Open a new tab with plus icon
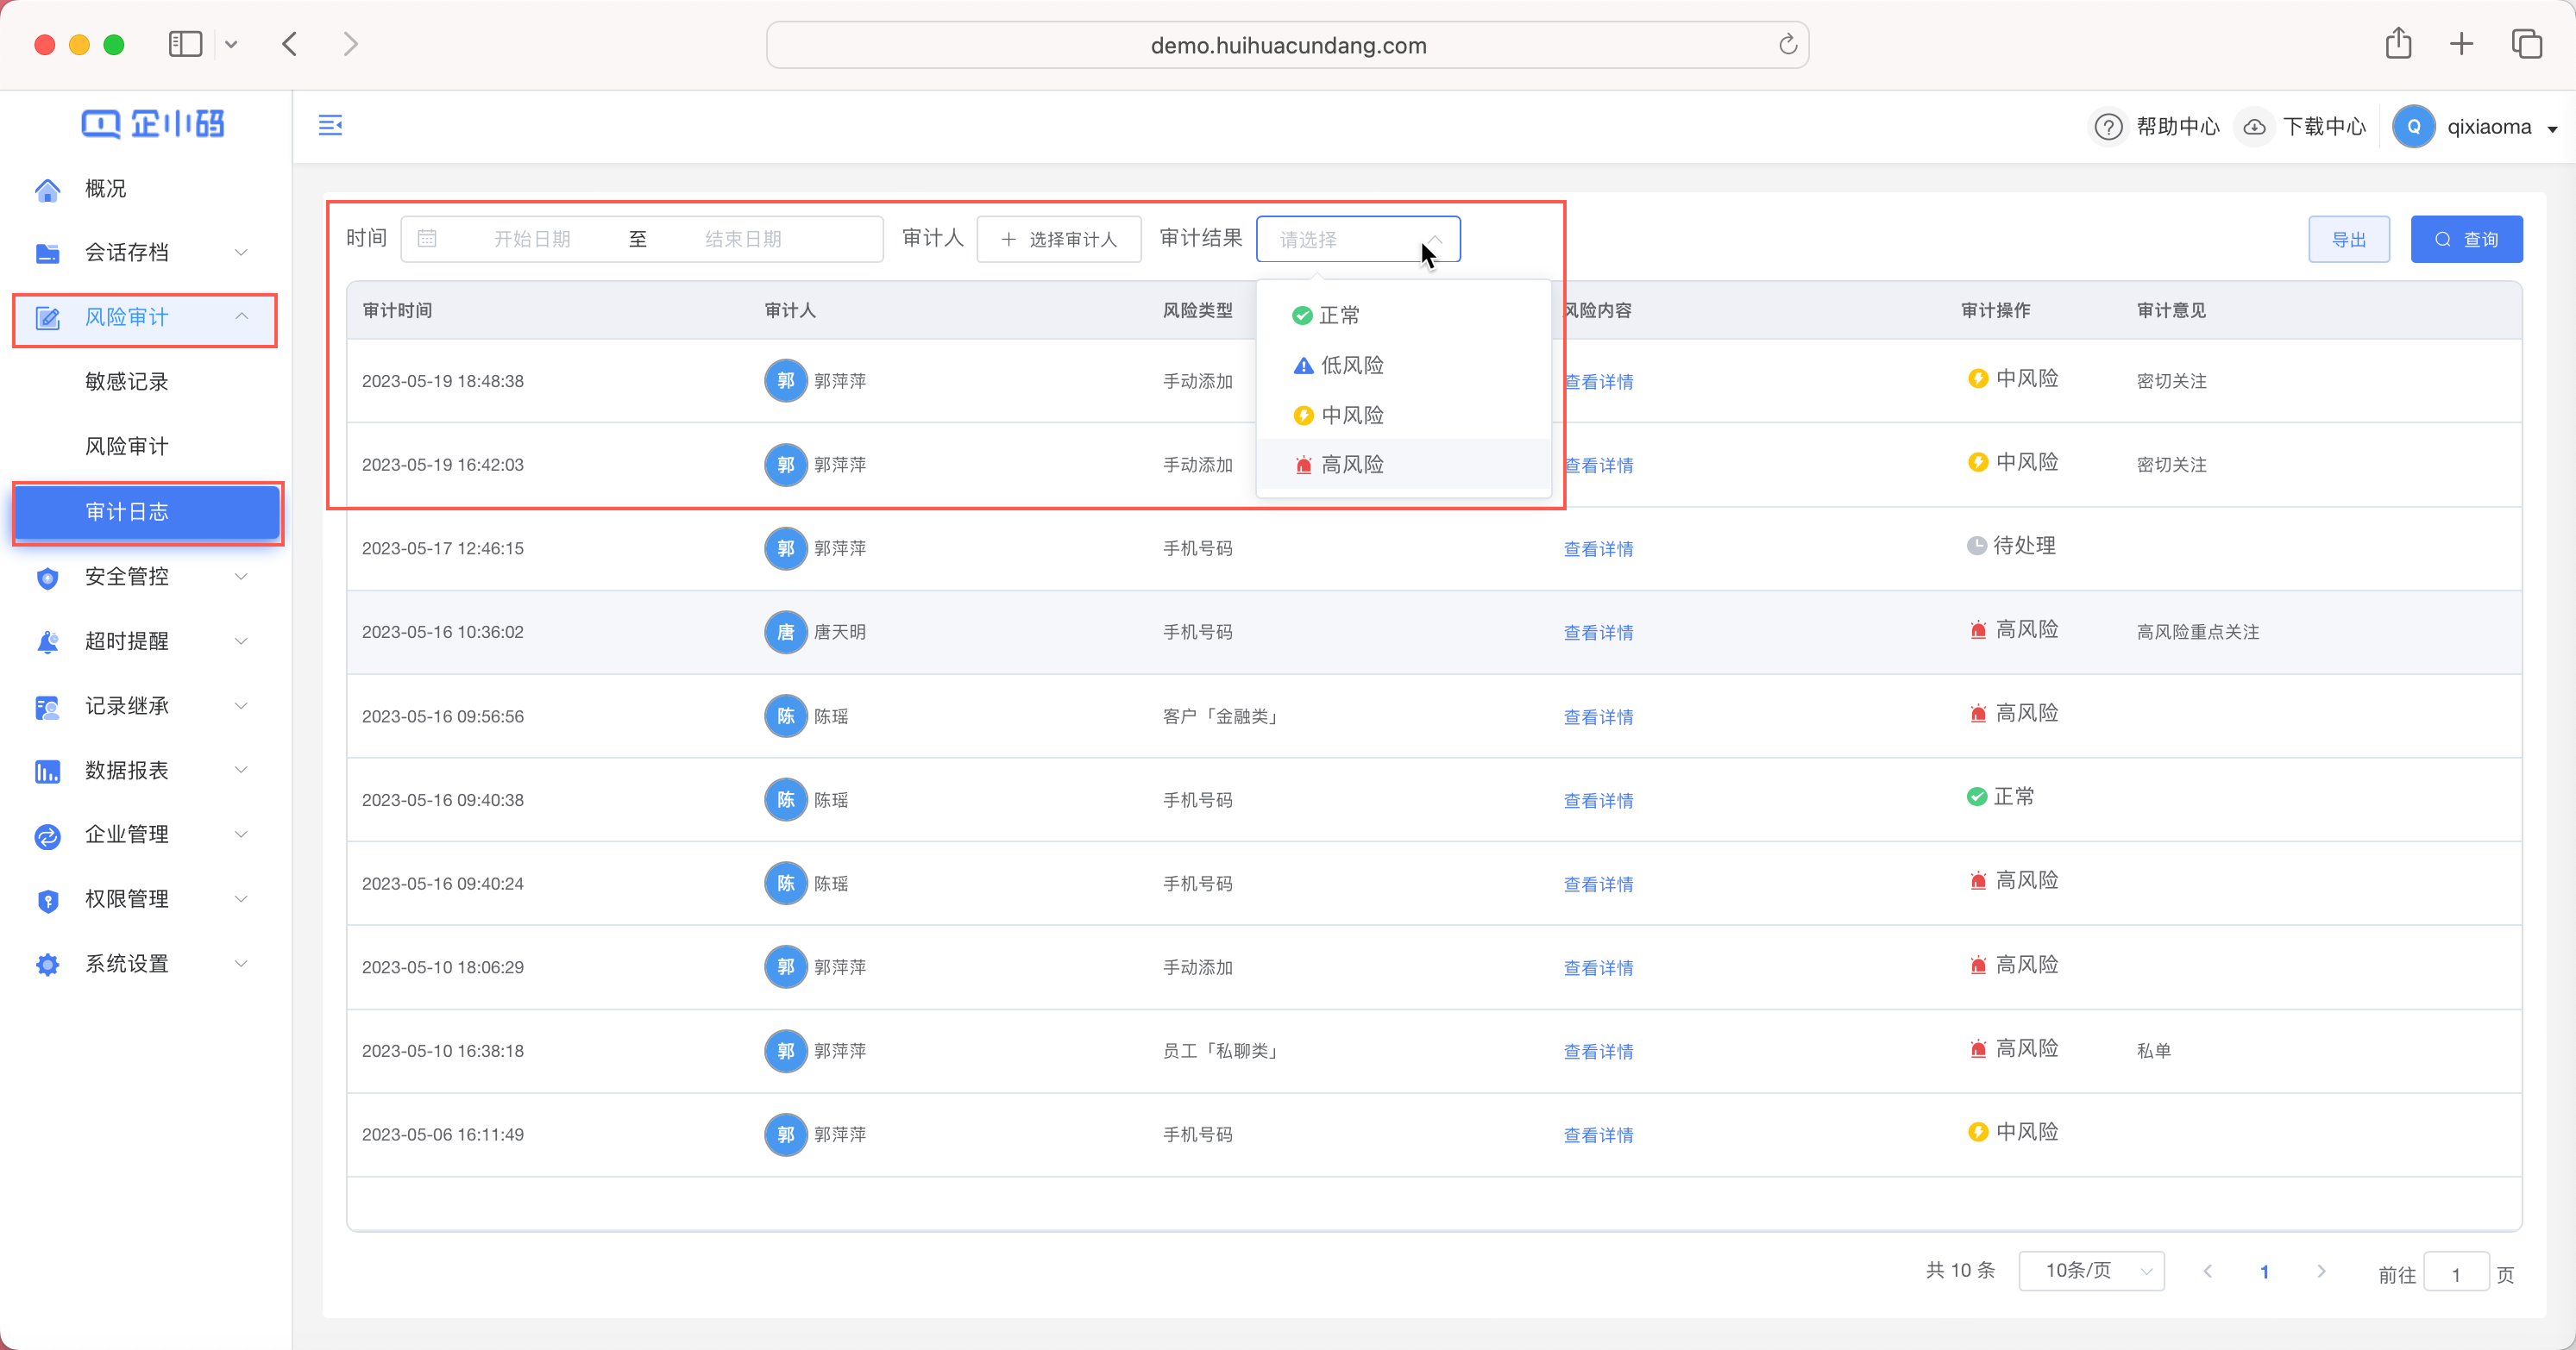The height and width of the screenshot is (1350, 2576). coord(2461,44)
